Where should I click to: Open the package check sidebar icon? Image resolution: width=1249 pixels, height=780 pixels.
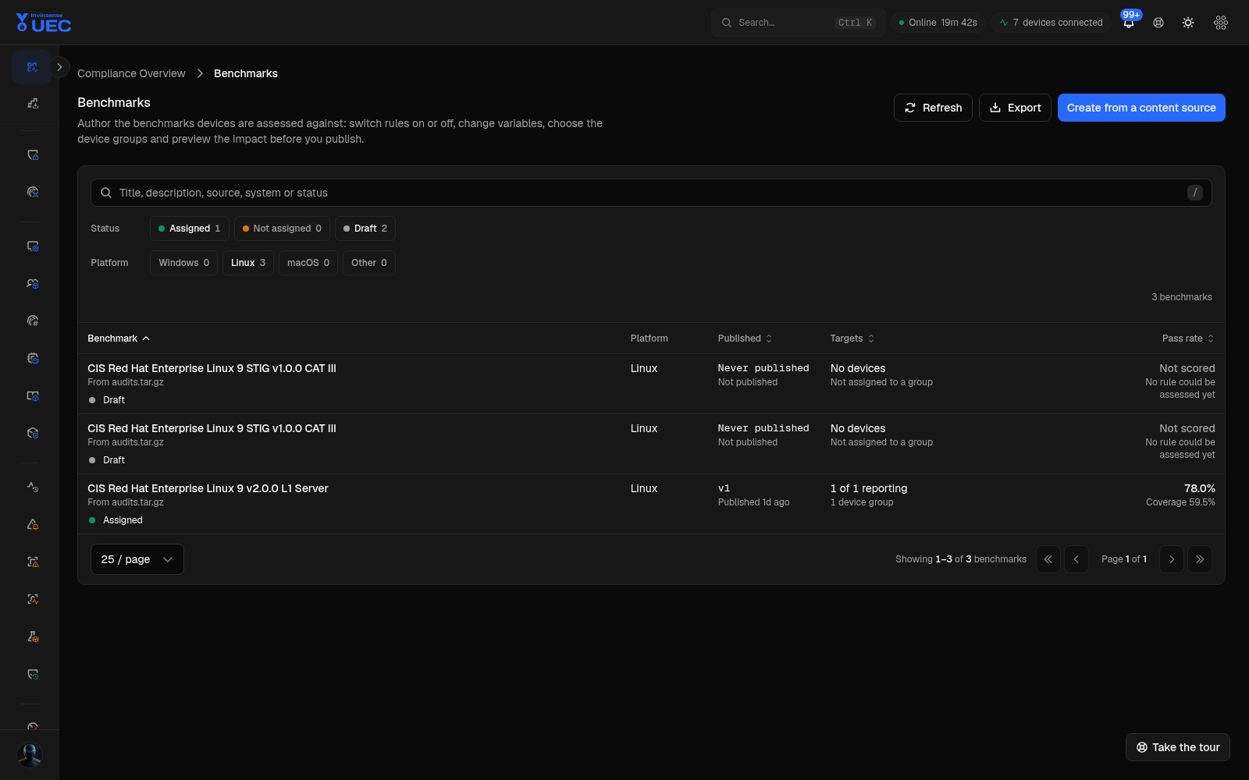click(x=32, y=433)
